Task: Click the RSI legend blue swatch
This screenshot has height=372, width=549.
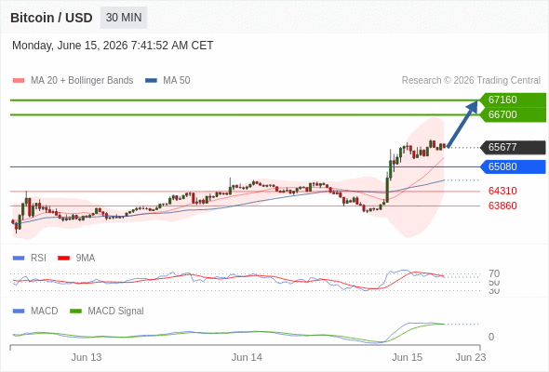Action: point(19,259)
